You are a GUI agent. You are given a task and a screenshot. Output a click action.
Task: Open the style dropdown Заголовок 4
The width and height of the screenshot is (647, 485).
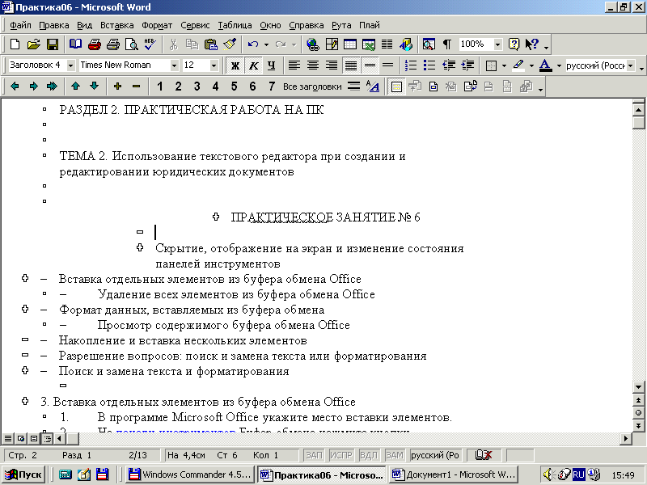70,65
